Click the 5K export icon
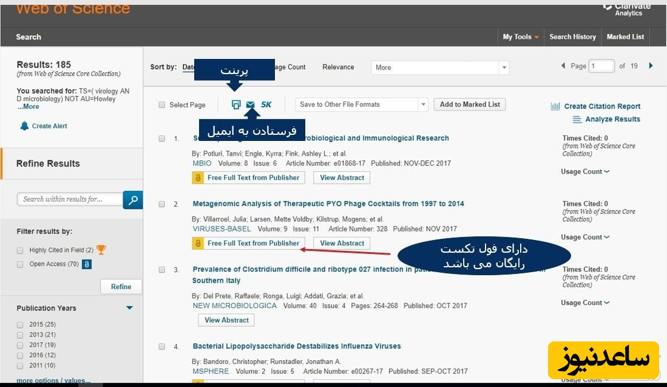Viewport: 667px width, 387px height. 266,104
